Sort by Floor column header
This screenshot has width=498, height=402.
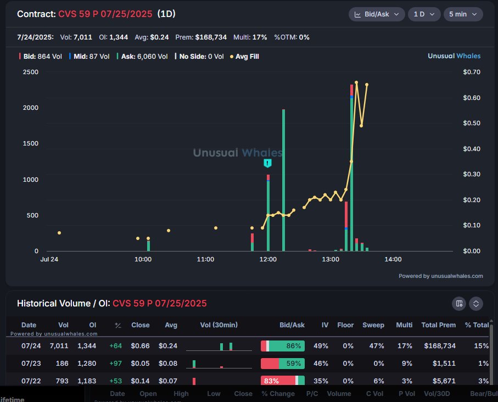click(x=345, y=325)
